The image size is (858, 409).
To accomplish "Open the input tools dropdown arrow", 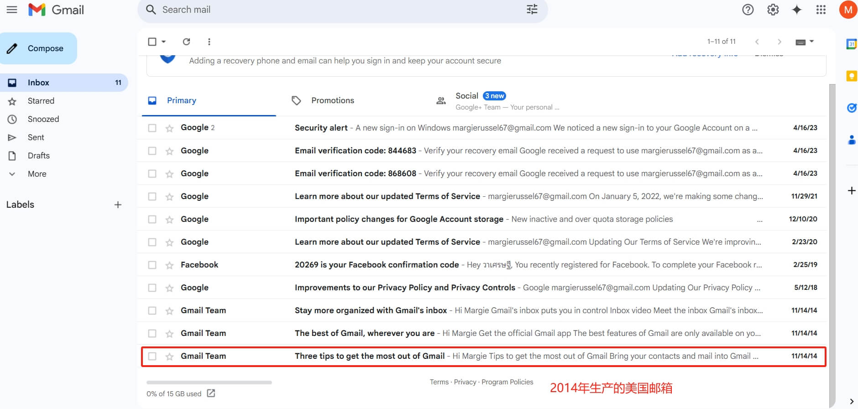I will pos(811,42).
